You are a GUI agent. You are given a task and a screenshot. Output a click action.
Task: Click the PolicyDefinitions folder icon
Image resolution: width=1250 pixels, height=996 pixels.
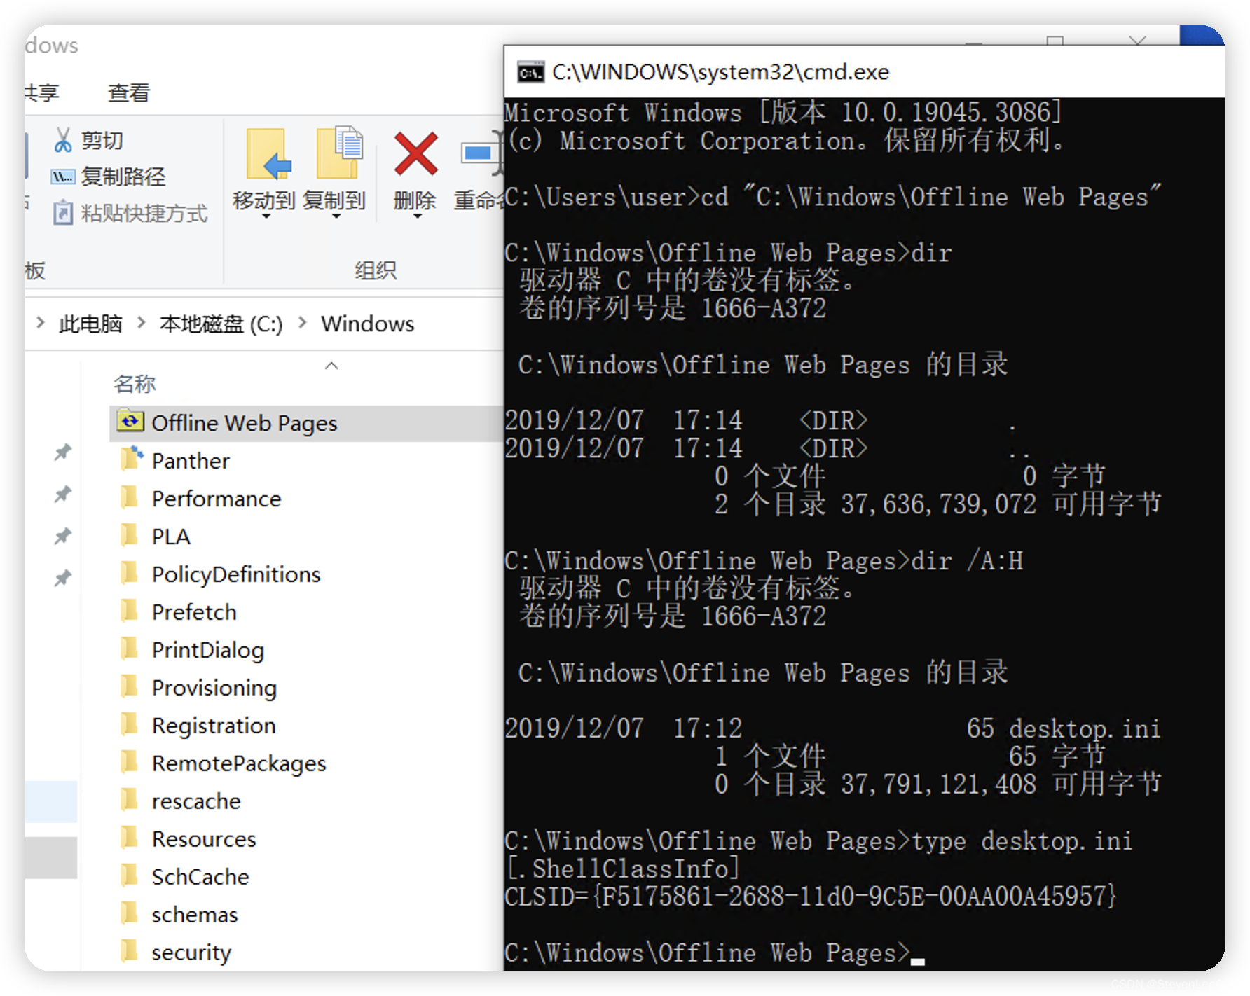point(130,573)
